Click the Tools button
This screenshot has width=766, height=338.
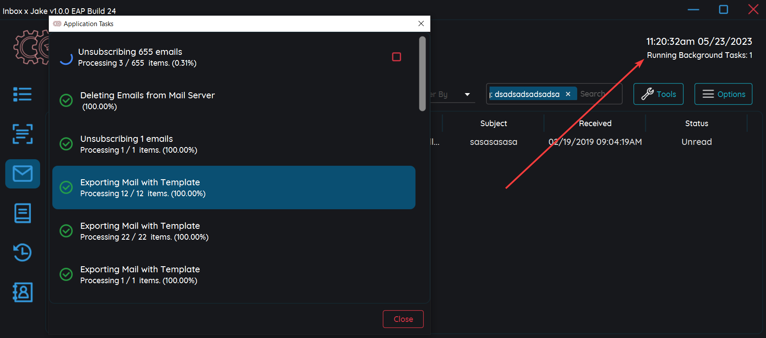pyautogui.click(x=658, y=94)
